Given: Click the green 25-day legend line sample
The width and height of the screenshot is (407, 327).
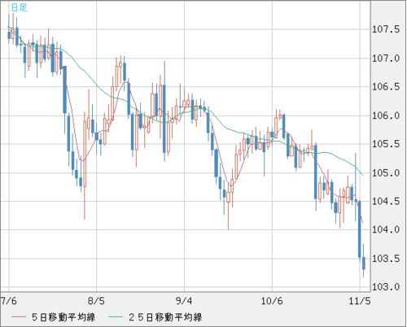Looking at the screenshot, I should pyautogui.click(x=116, y=316).
